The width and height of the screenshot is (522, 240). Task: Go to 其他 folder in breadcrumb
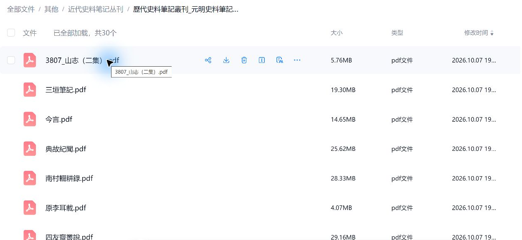point(51,9)
